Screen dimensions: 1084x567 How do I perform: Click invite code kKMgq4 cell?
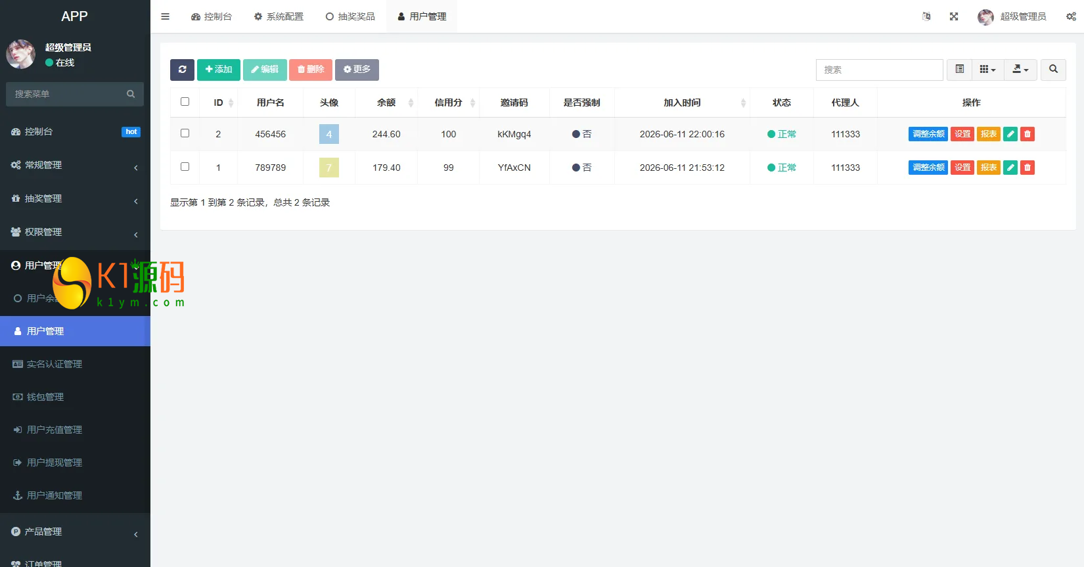point(514,134)
